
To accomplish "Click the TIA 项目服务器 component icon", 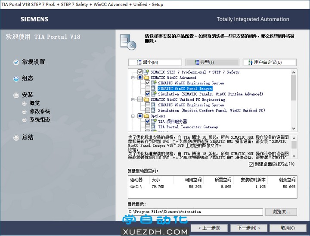I will [154, 121].
